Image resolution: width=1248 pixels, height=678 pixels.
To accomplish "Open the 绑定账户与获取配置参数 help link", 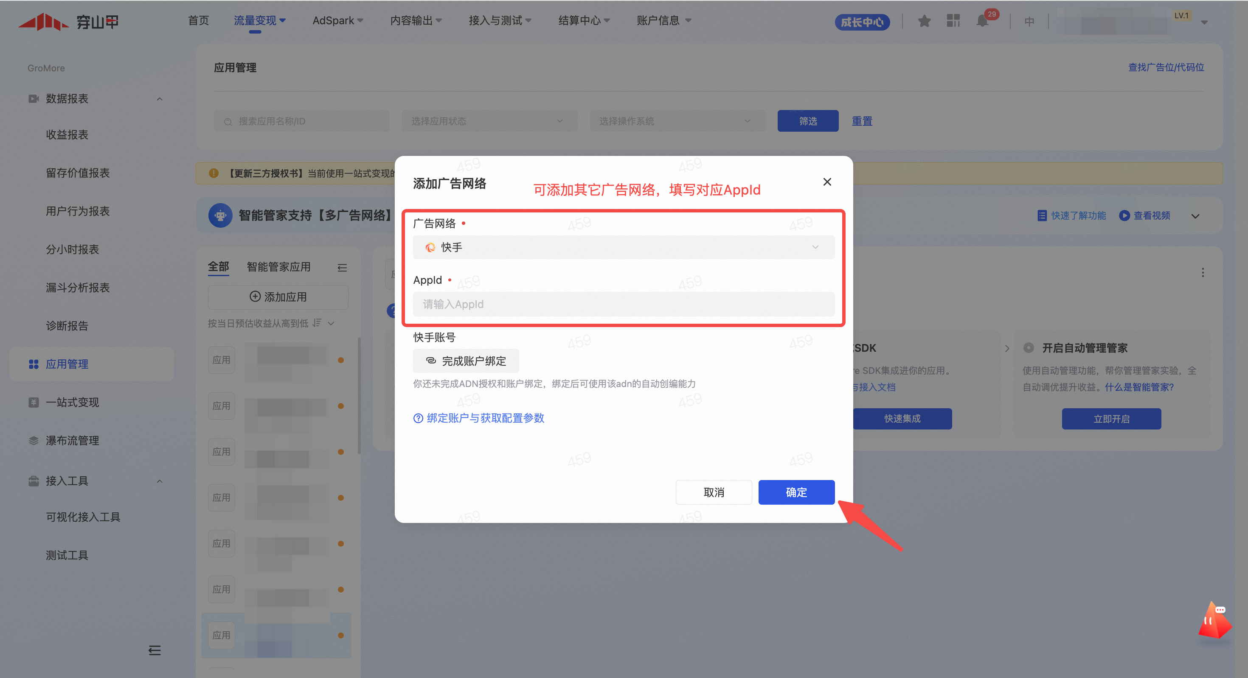I will [x=485, y=418].
